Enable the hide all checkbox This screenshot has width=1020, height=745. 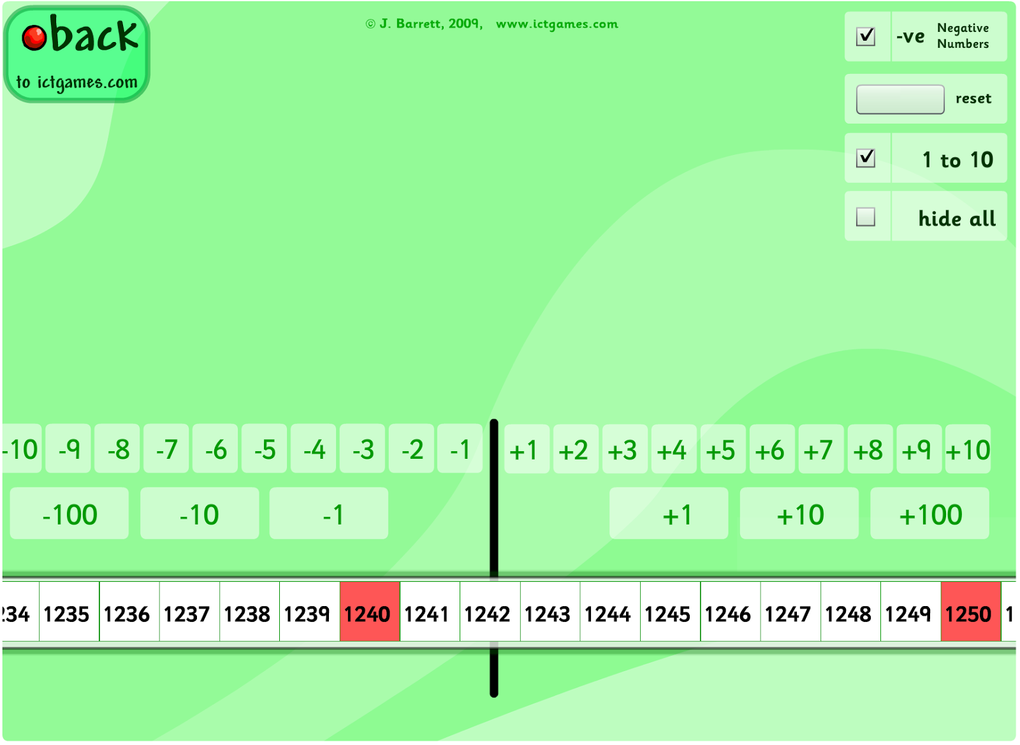[865, 217]
